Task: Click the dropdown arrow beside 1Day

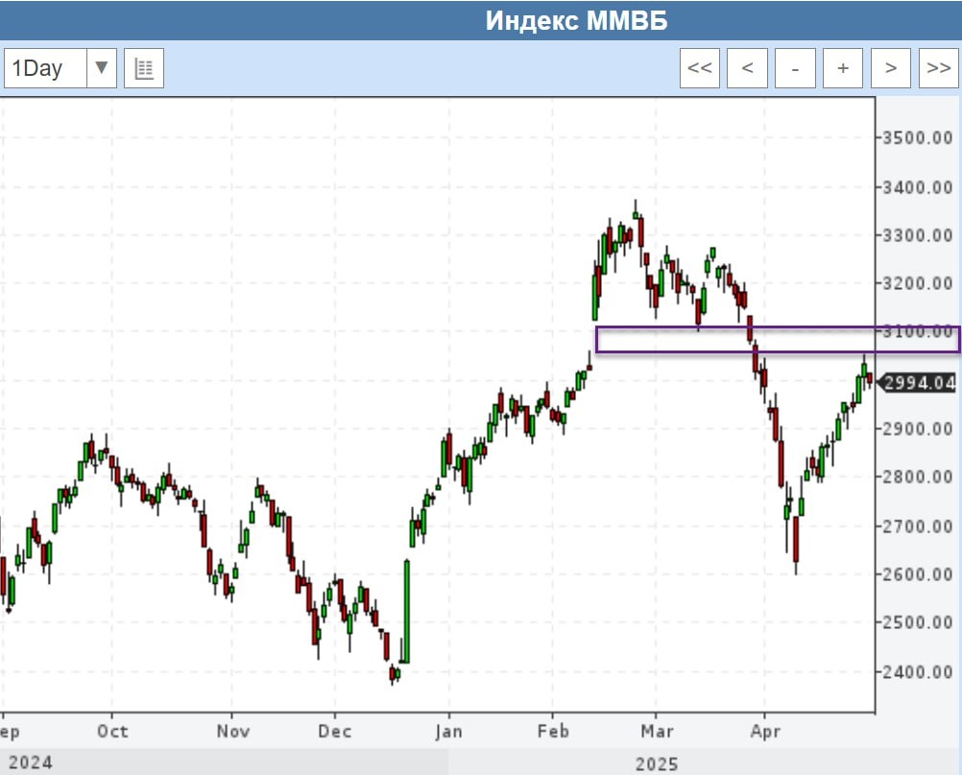Action: (x=102, y=68)
